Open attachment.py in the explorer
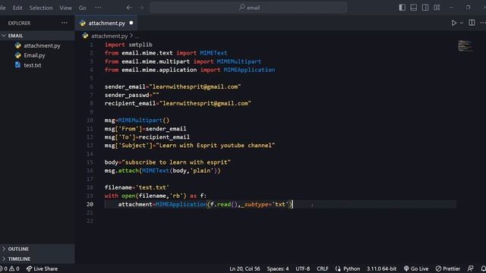 pyautogui.click(x=42, y=45)
